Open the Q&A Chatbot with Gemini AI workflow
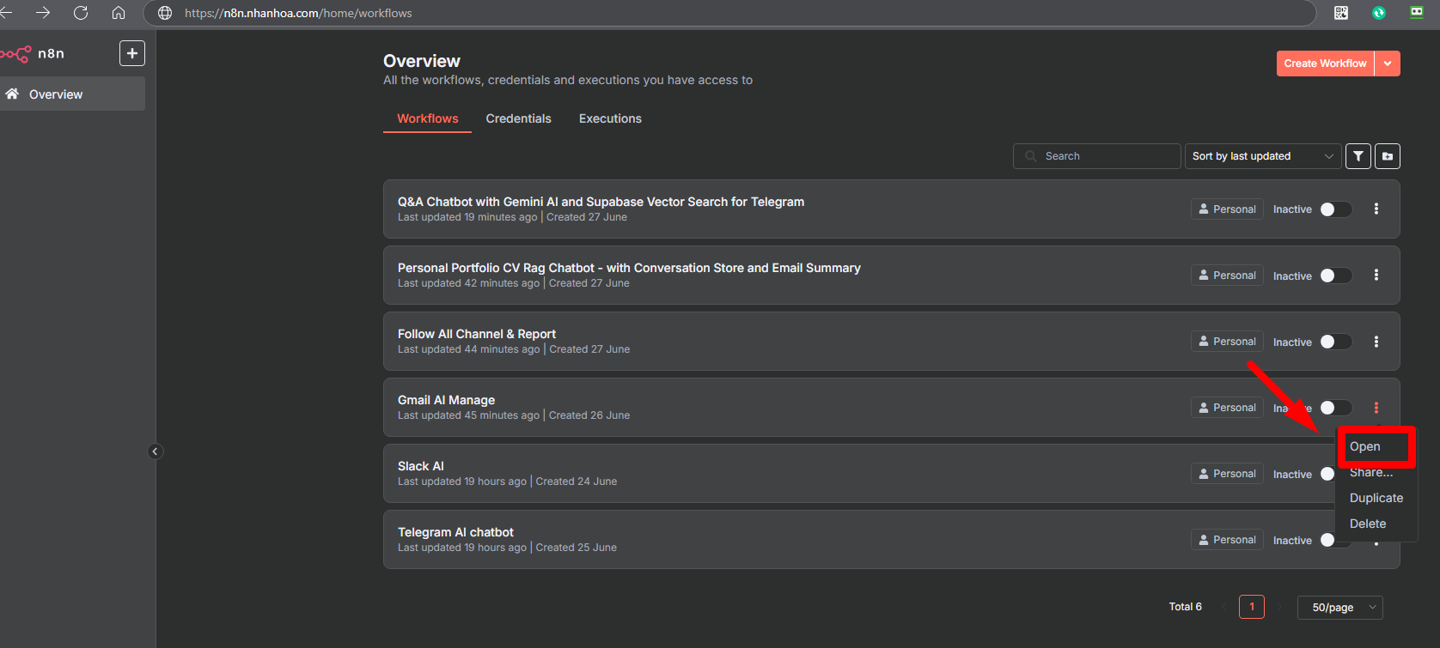Viewport: 1440px width, 648px height. tap(601, 202)
